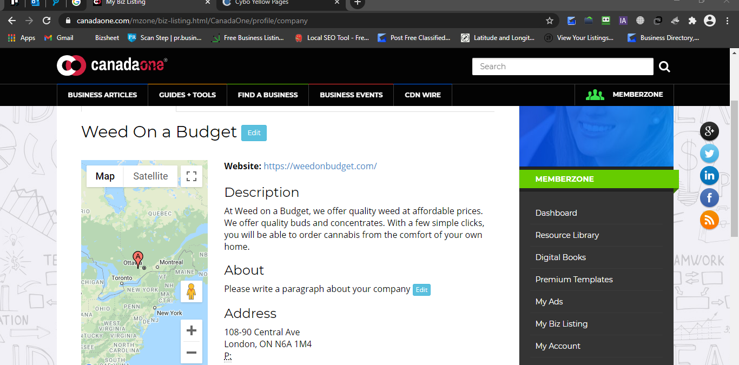The width and height of the screenshot is (739, 365).
Task: Open the Local SEO Tool bookmark
Action: 332,38
